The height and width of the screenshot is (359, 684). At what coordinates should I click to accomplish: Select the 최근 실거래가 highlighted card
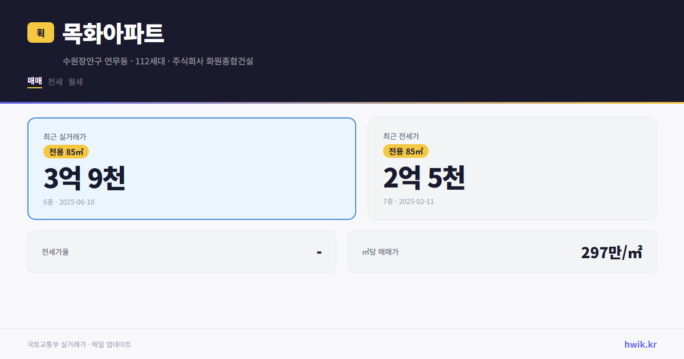192,168
